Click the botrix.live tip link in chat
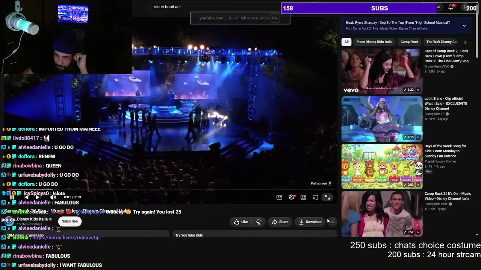Viewport: 481px width, 270px height. click(x=66, y=237)
